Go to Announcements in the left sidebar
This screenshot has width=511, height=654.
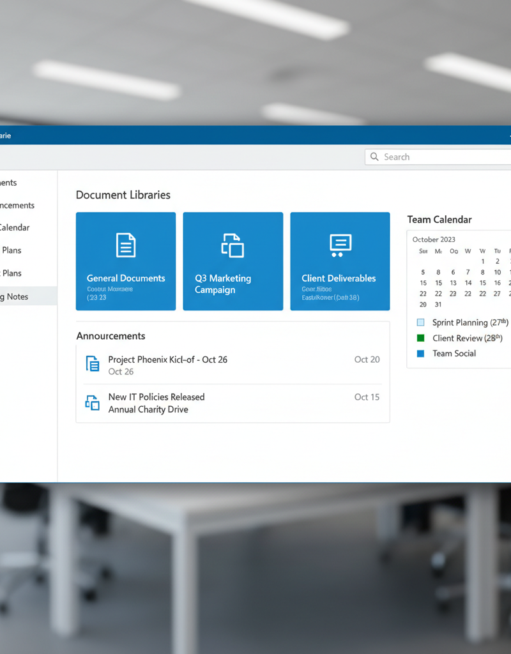coord(17,205)
